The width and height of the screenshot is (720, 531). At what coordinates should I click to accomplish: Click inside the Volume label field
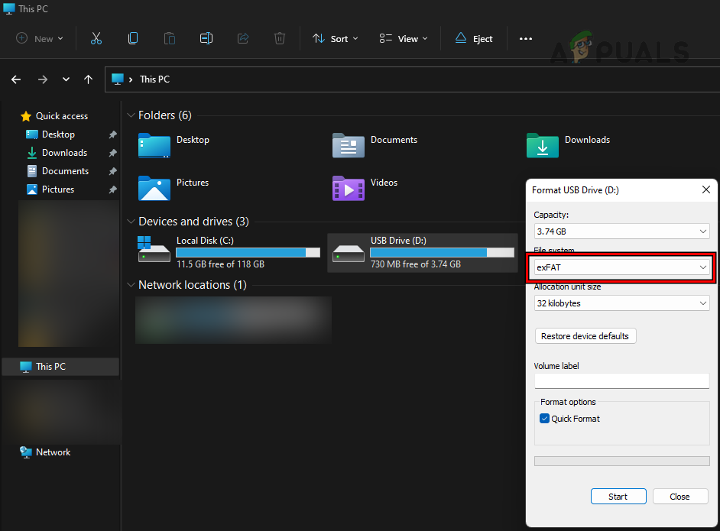click(621, 380)
